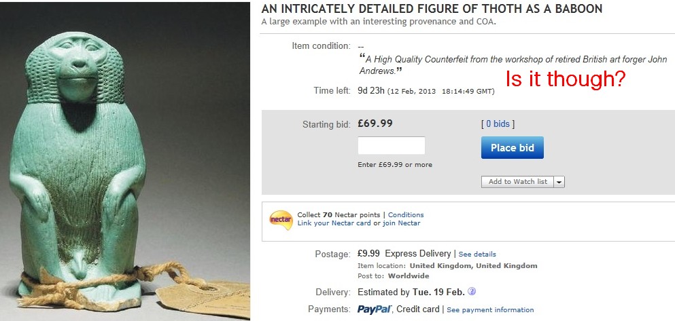This screenshot has width=675, height=321.
Task: Open the Nectar Conditions link
Action: 406,215
